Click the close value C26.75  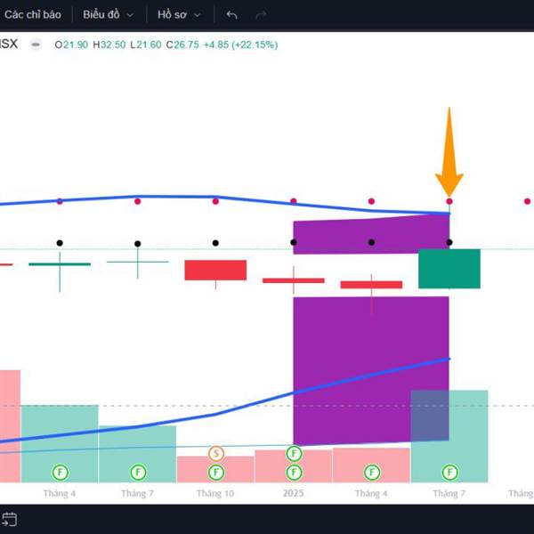182,44
